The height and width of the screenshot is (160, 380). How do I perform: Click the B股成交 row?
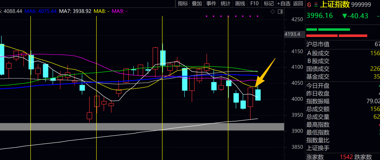click(343, 61)
